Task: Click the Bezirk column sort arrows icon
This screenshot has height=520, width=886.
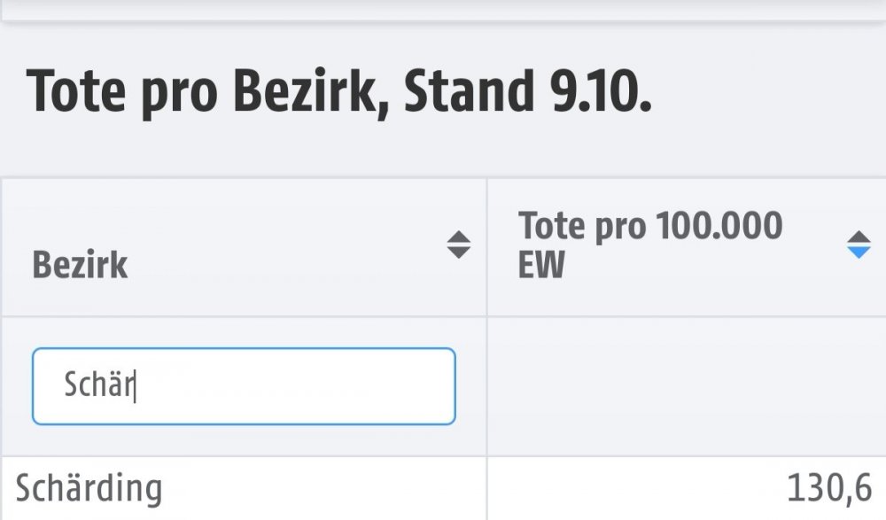Action: tap(458, 245)
